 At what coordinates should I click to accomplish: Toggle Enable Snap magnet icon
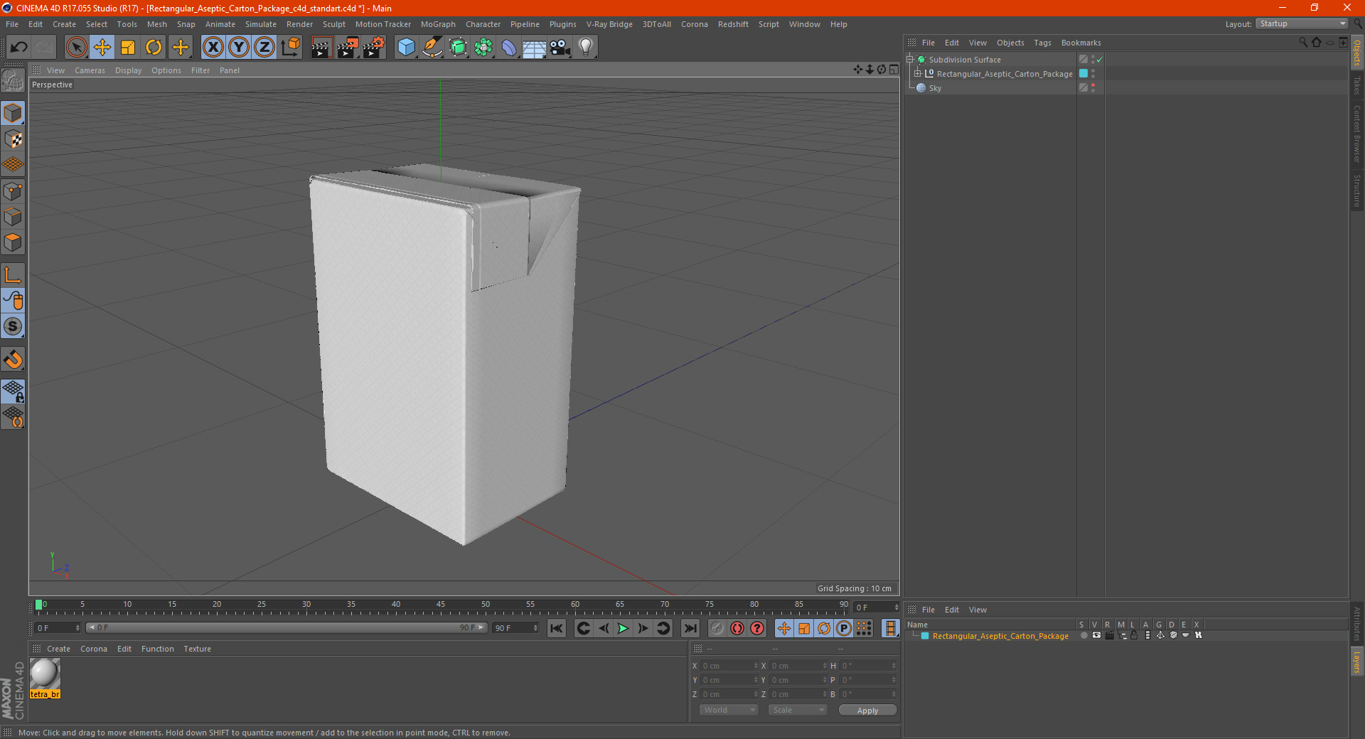[13, 359]
